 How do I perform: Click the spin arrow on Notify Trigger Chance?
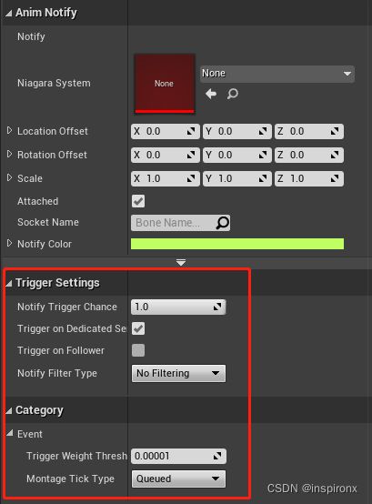pyautogui.click(x=217, y=307)
